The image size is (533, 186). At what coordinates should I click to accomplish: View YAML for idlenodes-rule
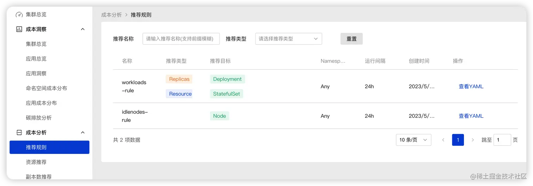tap(471, 116)
